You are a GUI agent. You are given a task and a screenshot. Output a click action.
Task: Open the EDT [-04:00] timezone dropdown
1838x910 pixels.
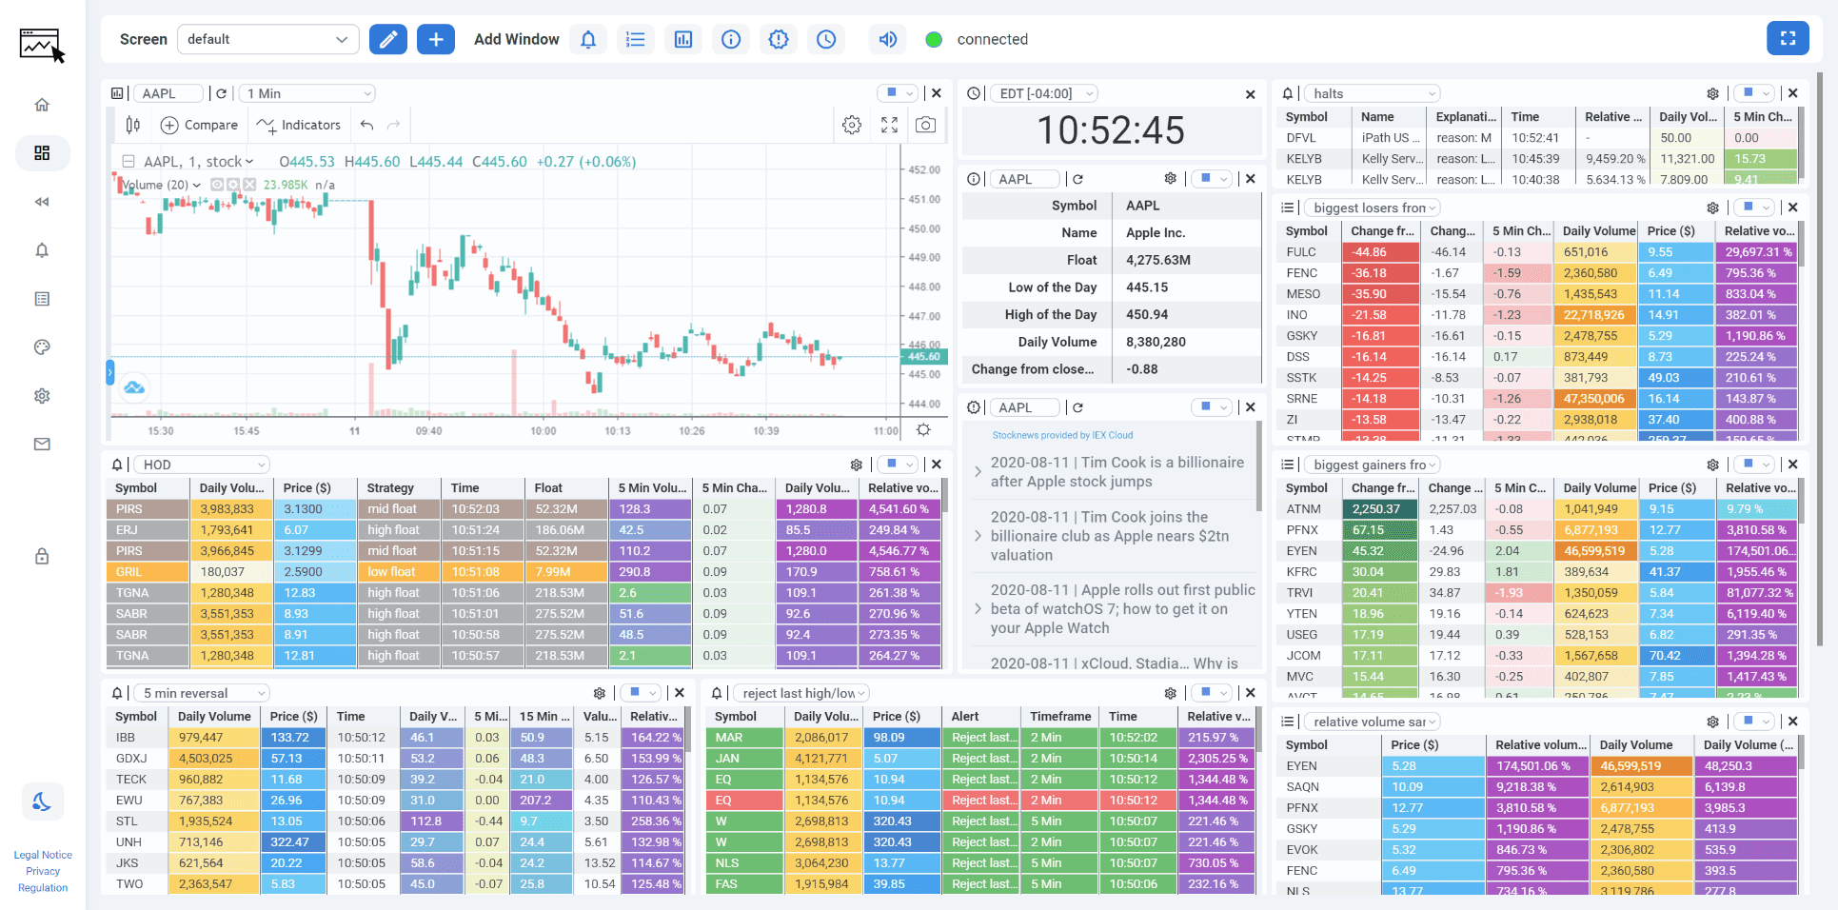tap(1044, 93)
